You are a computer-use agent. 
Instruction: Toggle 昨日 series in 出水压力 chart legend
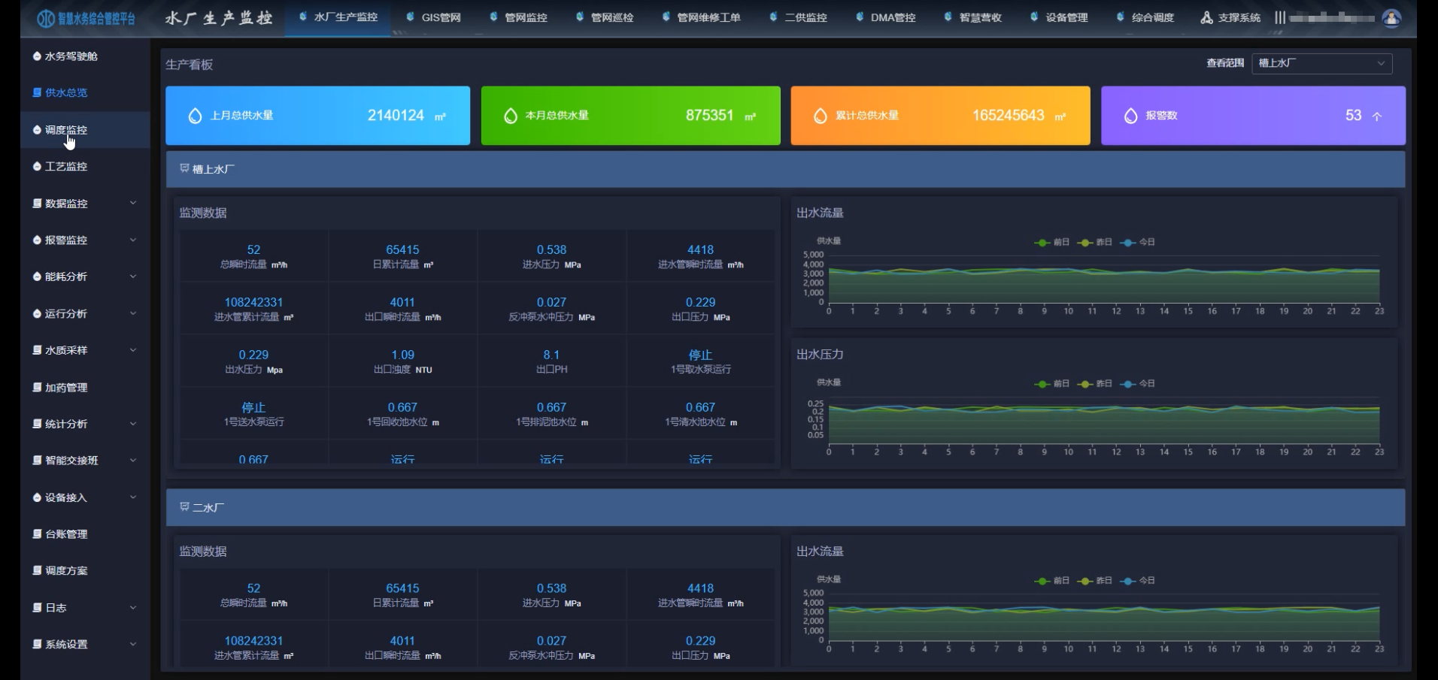[1095, 383]
